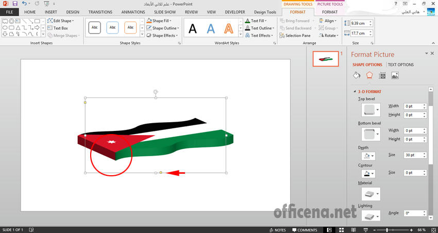Click Reading View icon in status bar

click(353, 230)
